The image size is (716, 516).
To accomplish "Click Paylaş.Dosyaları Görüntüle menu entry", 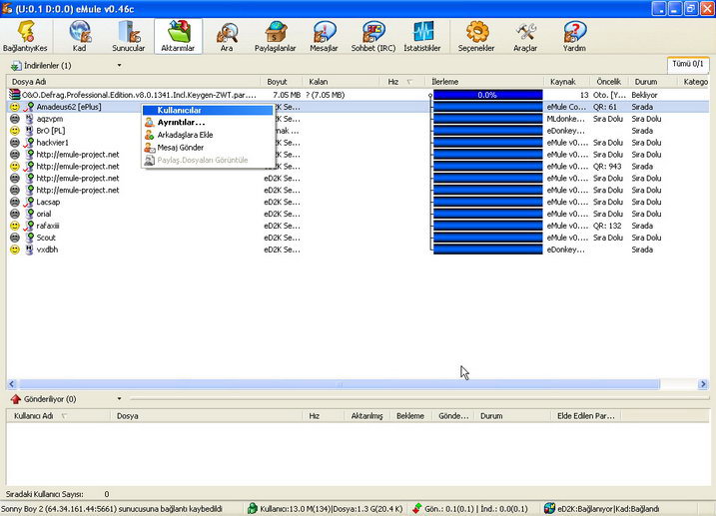I will pyautogui.click(x=209, y=160).
